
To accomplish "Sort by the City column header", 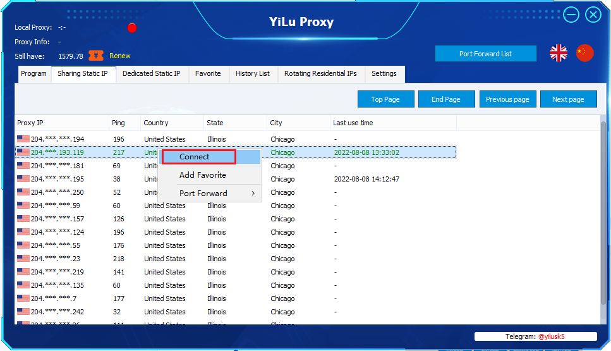I will 298,123.
